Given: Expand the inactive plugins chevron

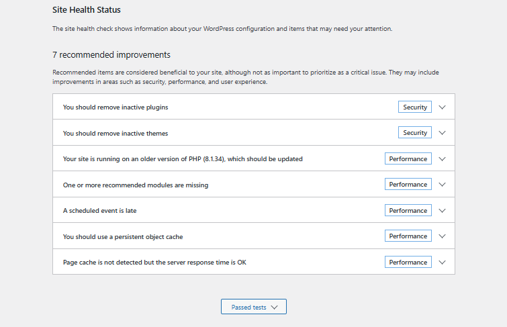Looking at the screenshot, I should click(x=442, y=107).
